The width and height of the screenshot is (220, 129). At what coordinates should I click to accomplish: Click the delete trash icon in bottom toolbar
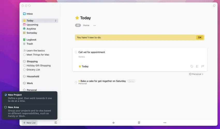pyautogui.click(x=139, y=123)
